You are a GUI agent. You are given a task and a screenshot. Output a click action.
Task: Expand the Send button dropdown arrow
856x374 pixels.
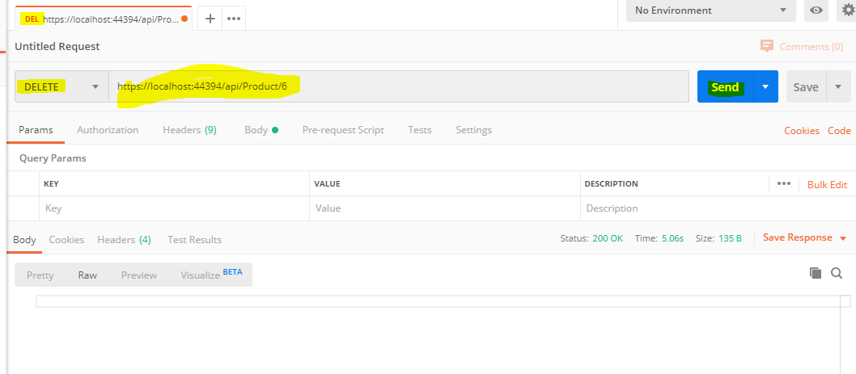[x=765, y=86]
